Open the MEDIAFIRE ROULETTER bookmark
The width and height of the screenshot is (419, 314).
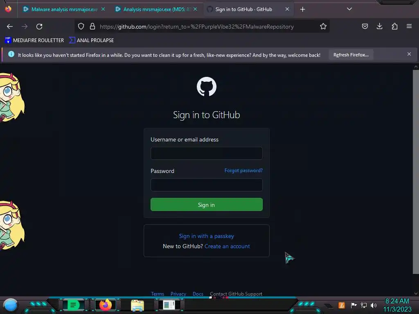[x=34, y=40]
